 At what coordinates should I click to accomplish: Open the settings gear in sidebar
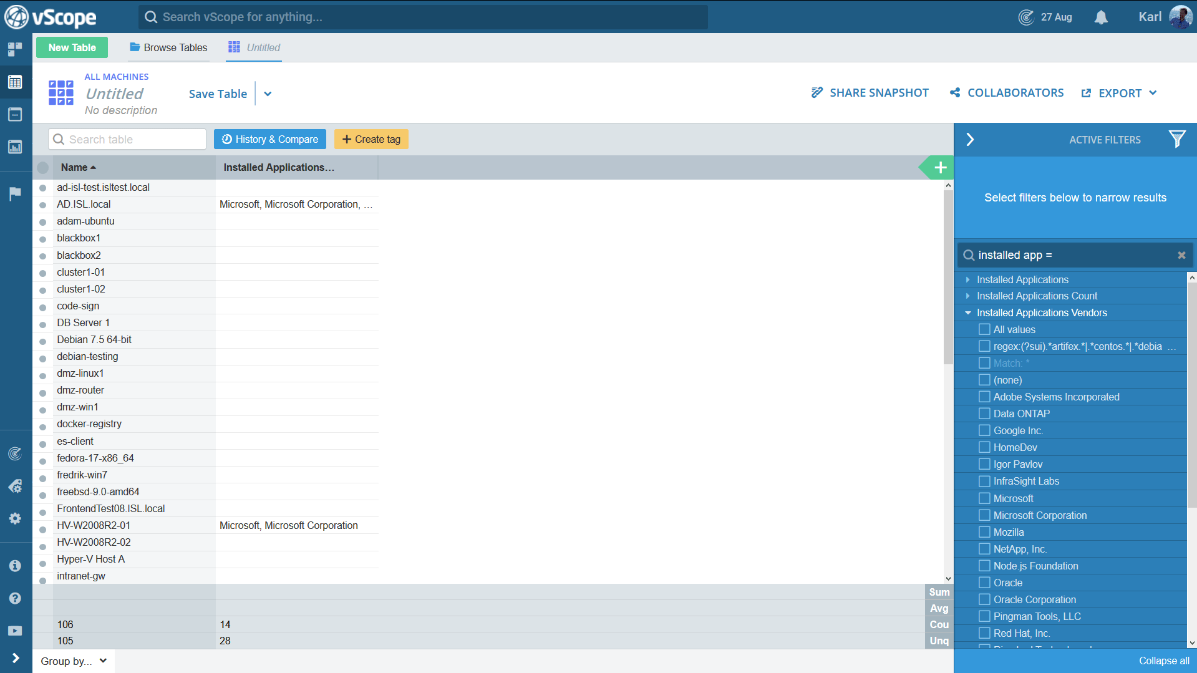click(15, 518)
